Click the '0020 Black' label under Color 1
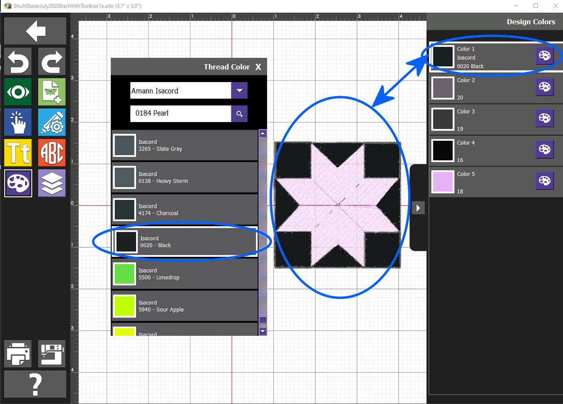This screenshot has width=563, height=404. (x=470, y=66)
